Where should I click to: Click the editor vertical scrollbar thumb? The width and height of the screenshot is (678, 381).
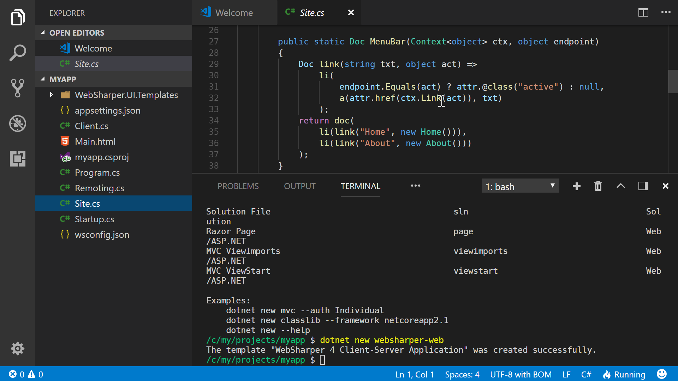(x=673, y=81)
